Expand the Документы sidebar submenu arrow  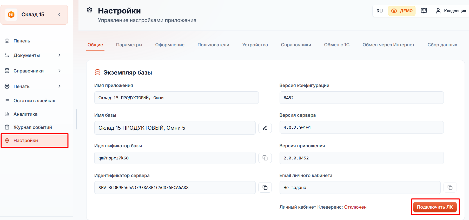[60, 55]
